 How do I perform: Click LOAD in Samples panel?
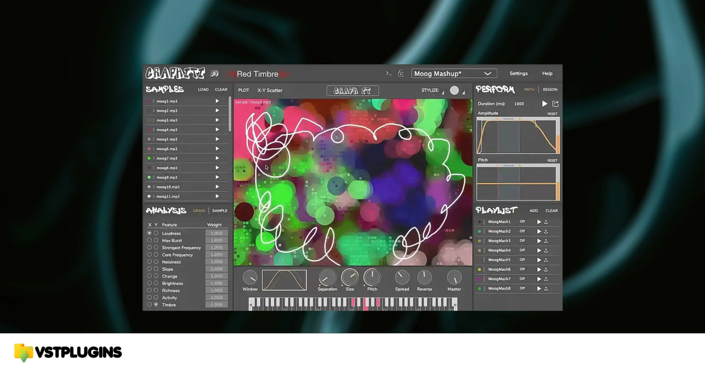(203, 89)
